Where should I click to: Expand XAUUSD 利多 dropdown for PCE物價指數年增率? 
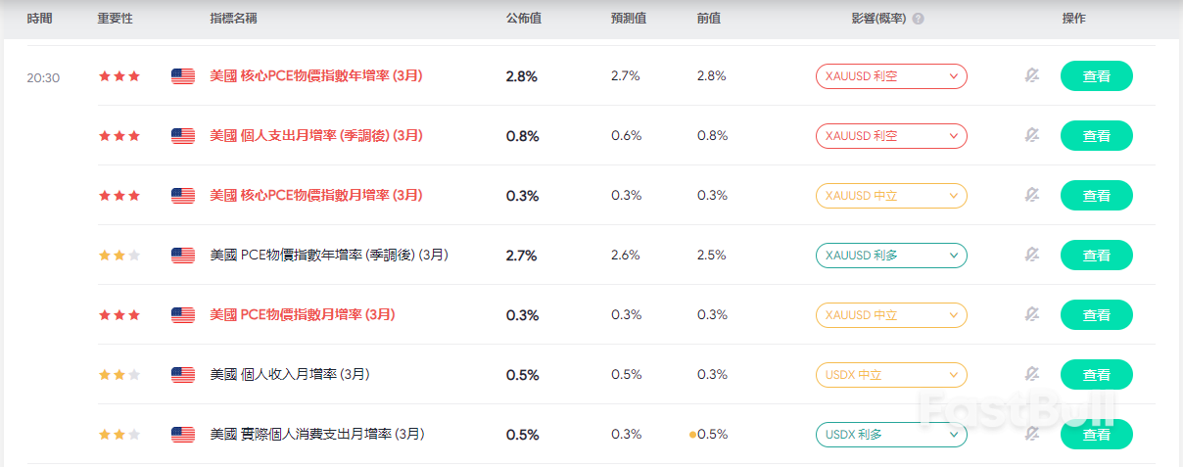click(x=891, y=256)
